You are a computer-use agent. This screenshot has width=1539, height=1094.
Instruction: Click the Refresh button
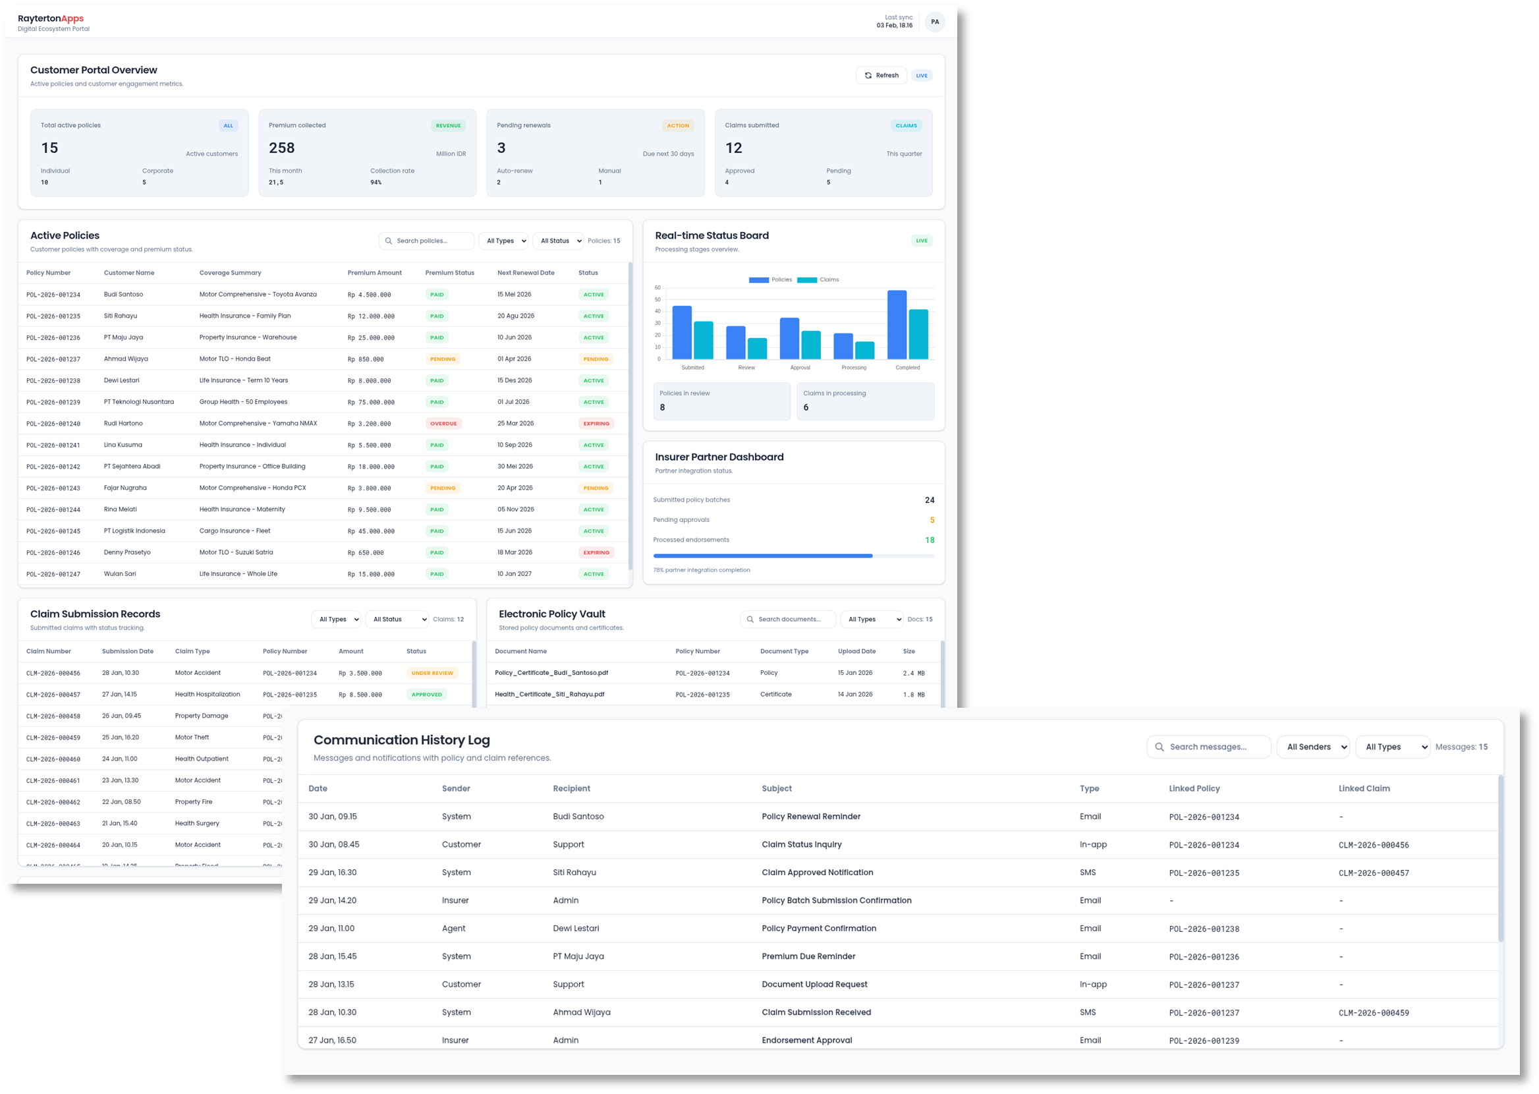tap(882, 74)
